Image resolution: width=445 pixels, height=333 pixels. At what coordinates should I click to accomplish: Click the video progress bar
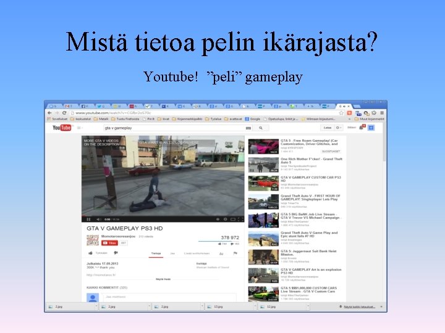[x=163, y=216]
